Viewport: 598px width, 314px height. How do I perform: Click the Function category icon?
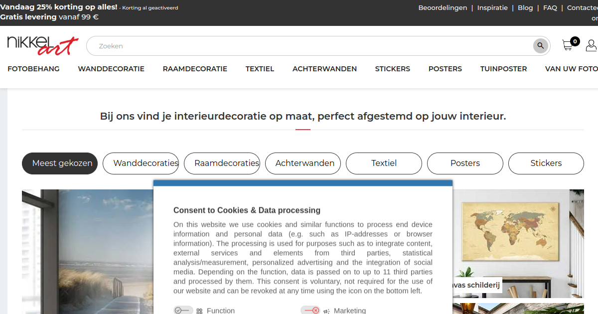[199, 311]
